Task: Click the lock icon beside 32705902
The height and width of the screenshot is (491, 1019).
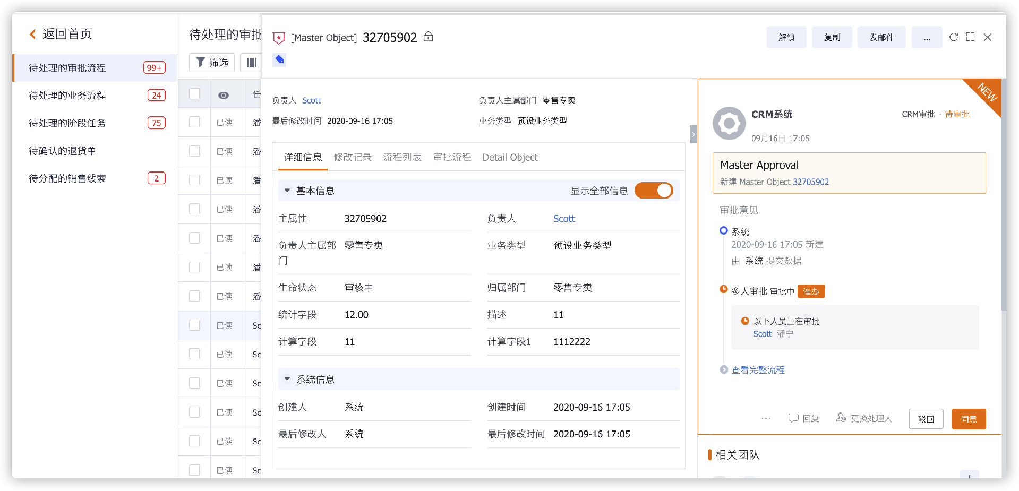Action: 429,37
